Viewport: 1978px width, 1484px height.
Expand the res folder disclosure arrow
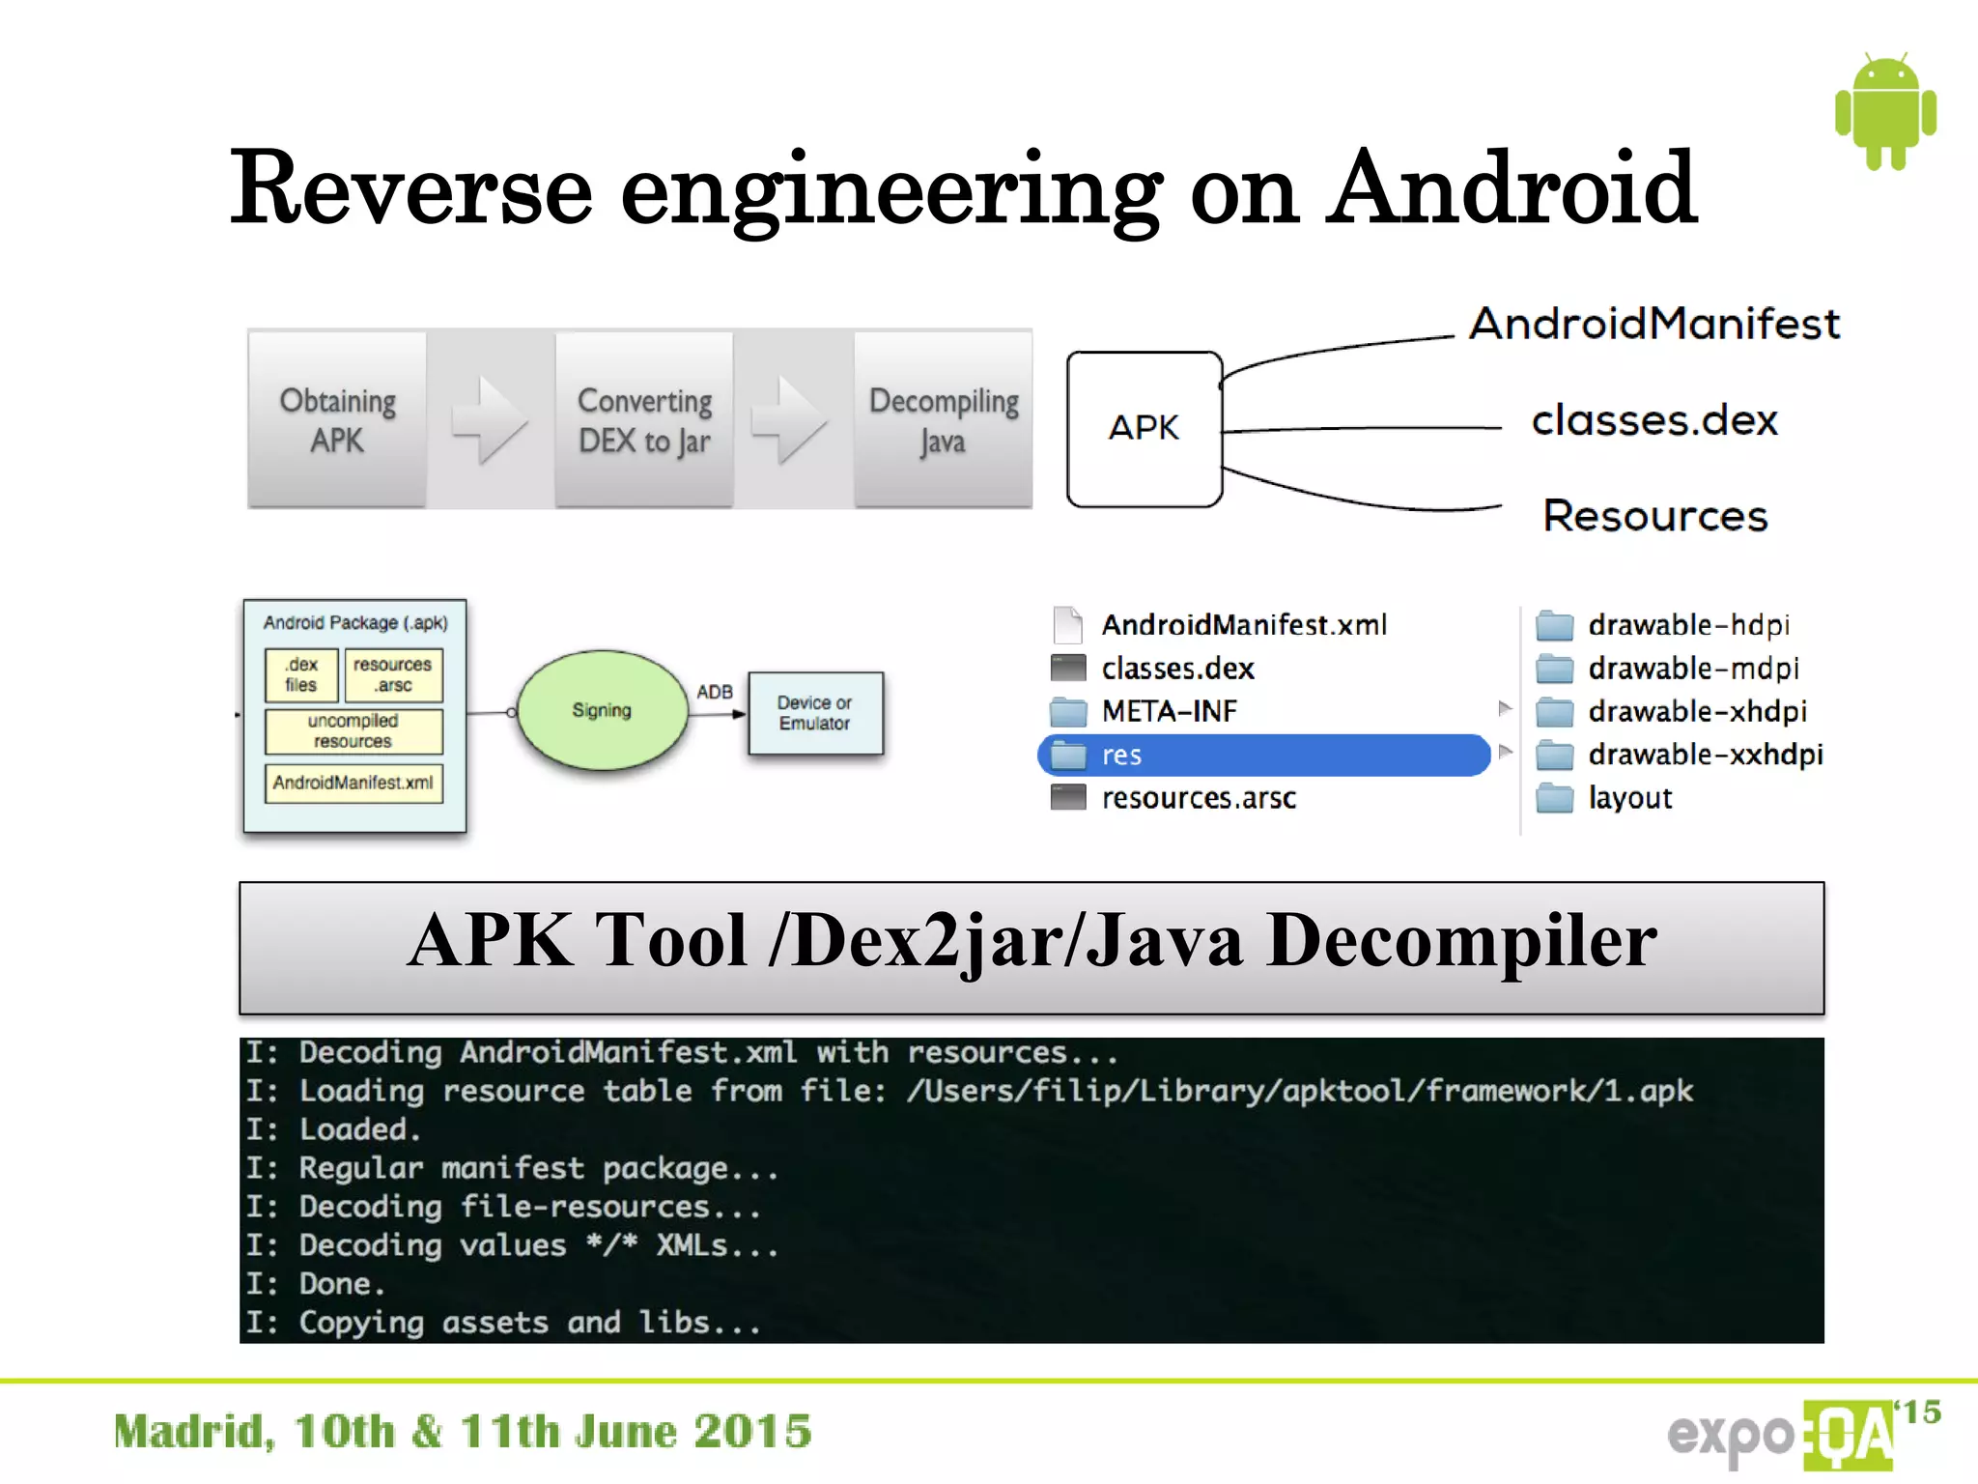click(x=1504, y=752)
